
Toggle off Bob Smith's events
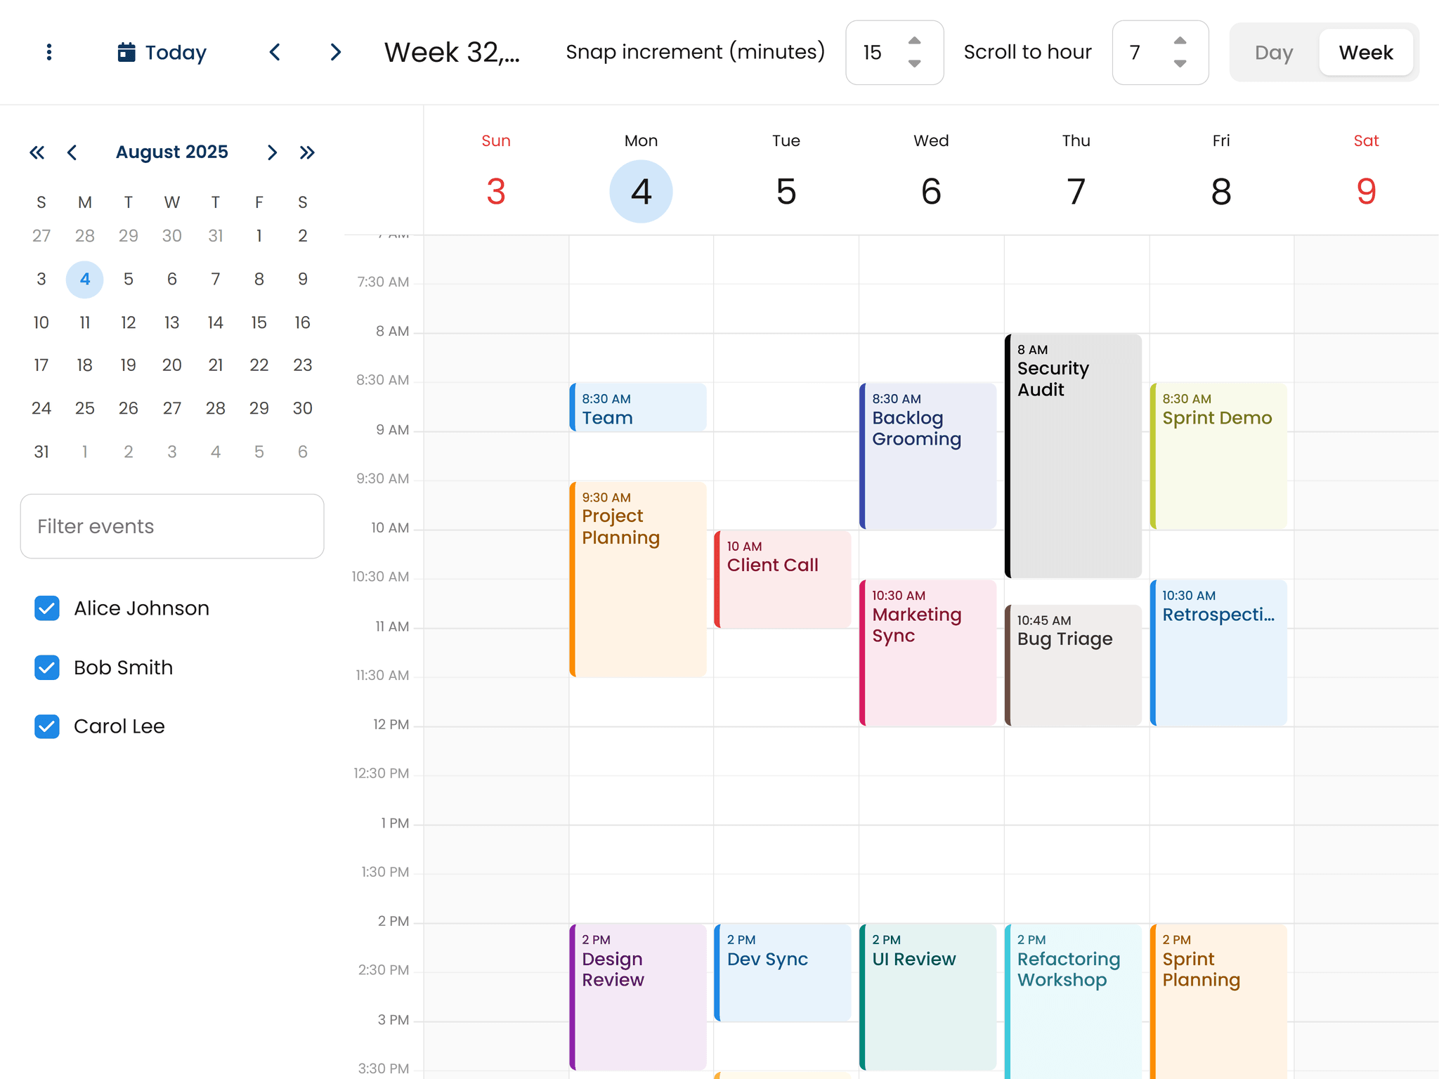46,667
